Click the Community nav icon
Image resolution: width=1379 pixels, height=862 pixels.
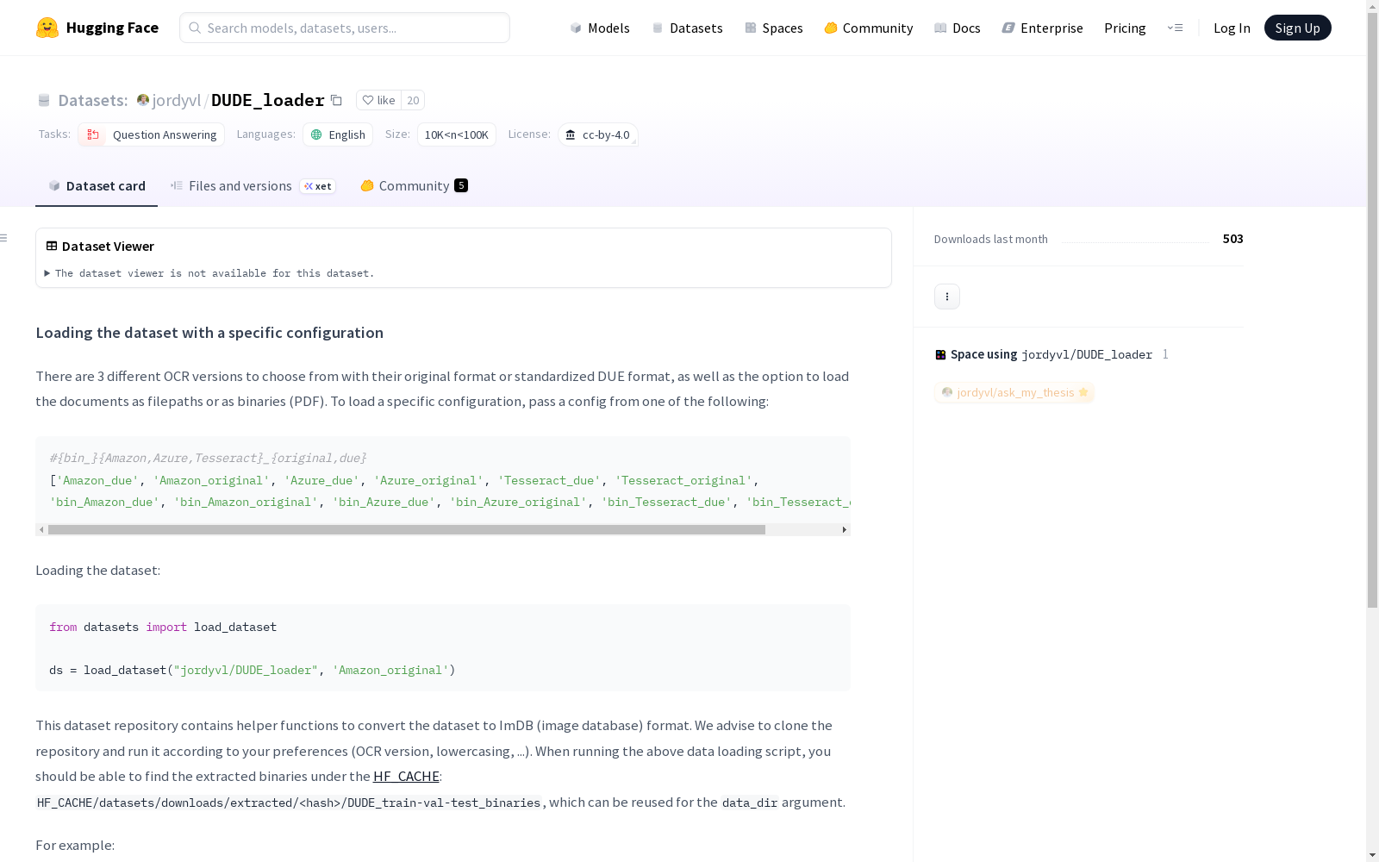(x=831, y=28)
